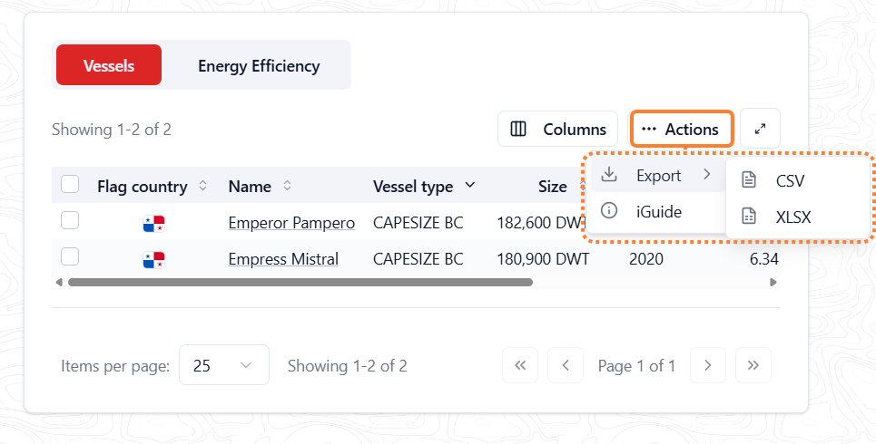The height and width of the screenshot is (444, 876).
Task: Click the spreadsheet icon beside XLSX
Action: [749, 216]
